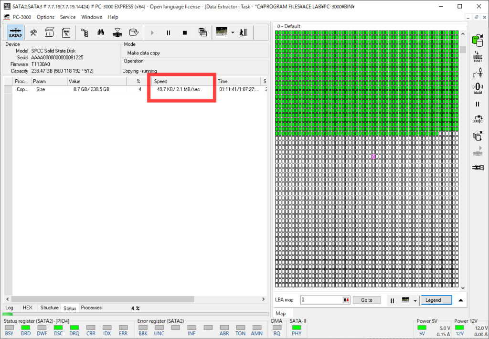
Task: Open the tree structure toolbar icon
Action: [x=85, y=32]
